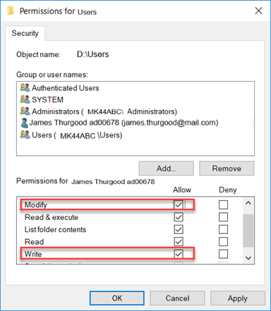Toggle Allow checkbox for Write
The width and height of the screenshot is (271, 311).
179,254
